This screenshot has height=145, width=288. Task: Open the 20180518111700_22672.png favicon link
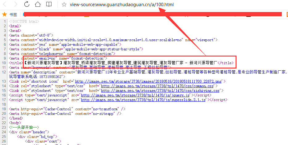coord(148,81)
